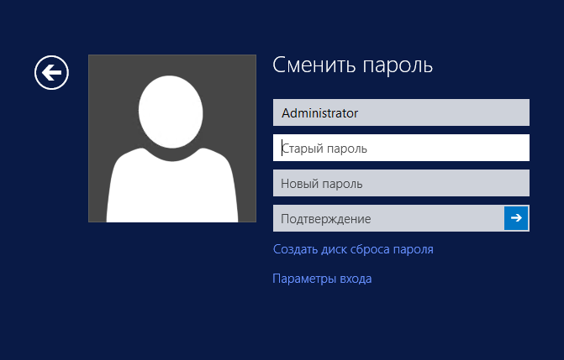Viewport: 564px width, 360px height.
Task: Select the Administrator username field
Action: 401,112
